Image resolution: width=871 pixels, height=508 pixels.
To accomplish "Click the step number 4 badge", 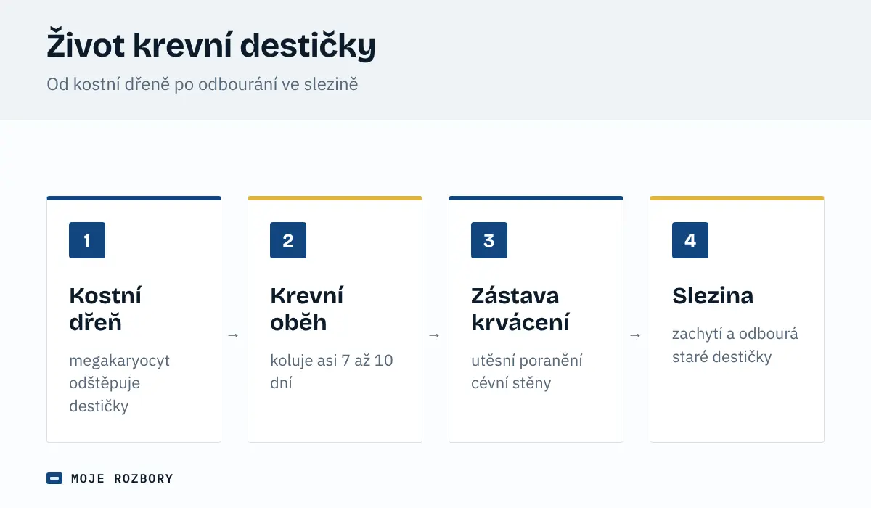I will (x=690, y=240).
